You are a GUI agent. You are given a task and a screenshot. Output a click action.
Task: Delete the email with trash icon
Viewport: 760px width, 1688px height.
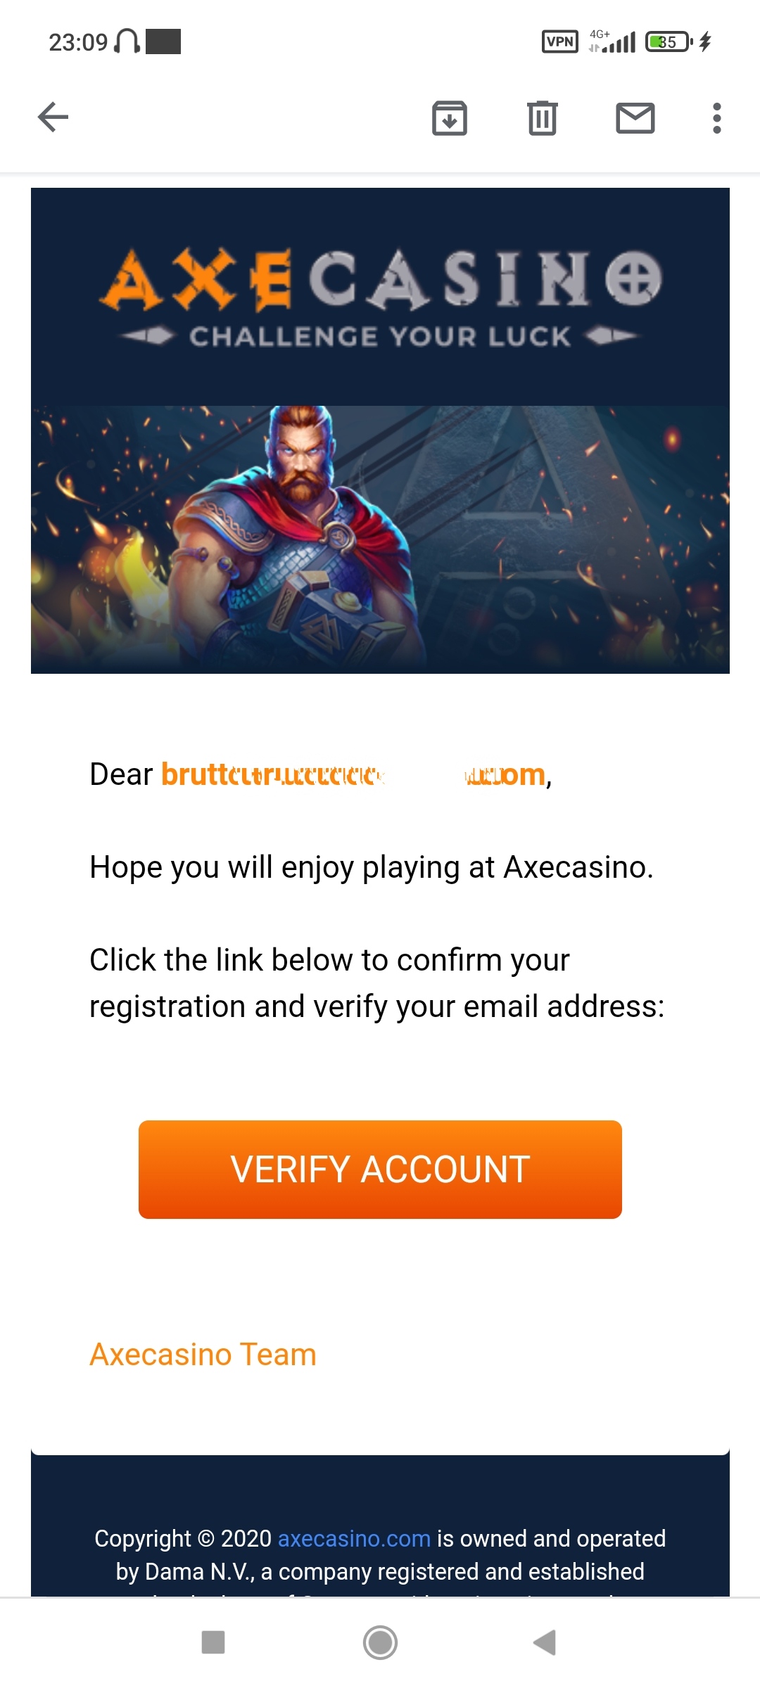coord(542,117)
